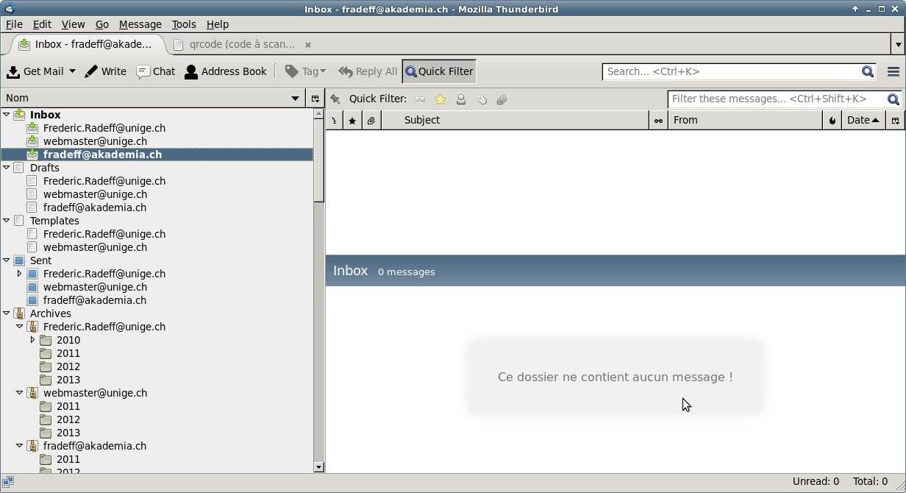The height and width of the screenshot is (493, 906).
Task: Open the Message menu
Action: 140,24
